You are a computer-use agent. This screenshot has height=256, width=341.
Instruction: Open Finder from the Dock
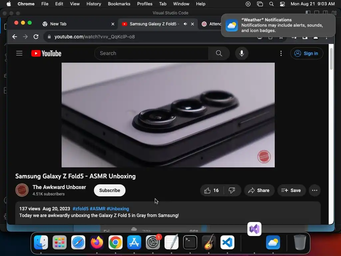pos(41,242)
